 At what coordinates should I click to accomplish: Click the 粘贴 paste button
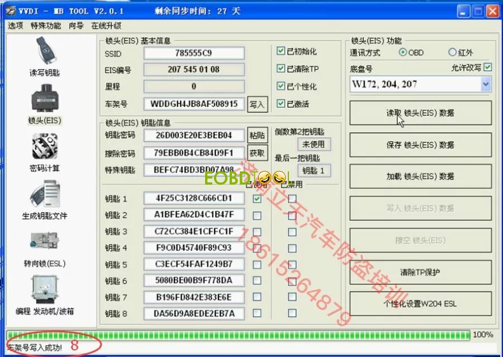[257, 136]
